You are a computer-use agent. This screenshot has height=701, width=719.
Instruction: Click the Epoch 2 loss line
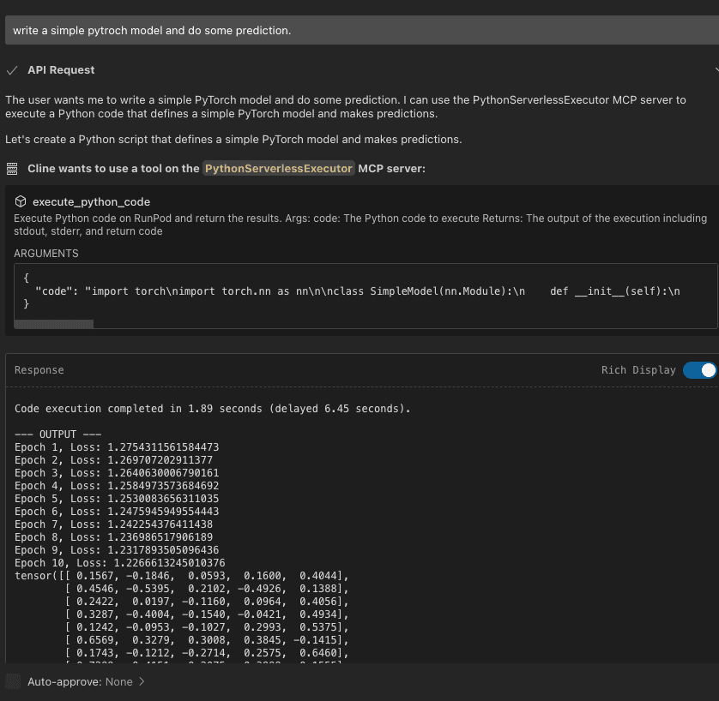click(x=113, y=459)
